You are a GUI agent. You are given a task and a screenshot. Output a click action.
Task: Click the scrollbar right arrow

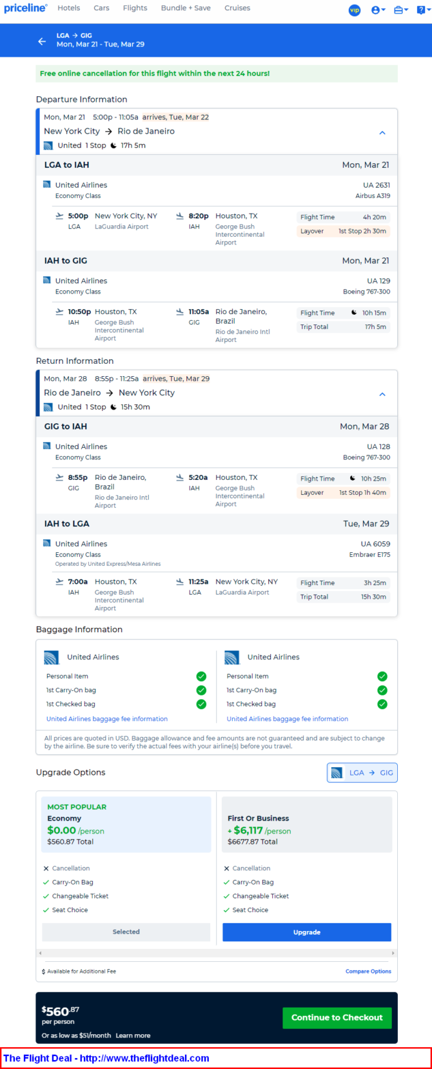click(x=393, y=953)
